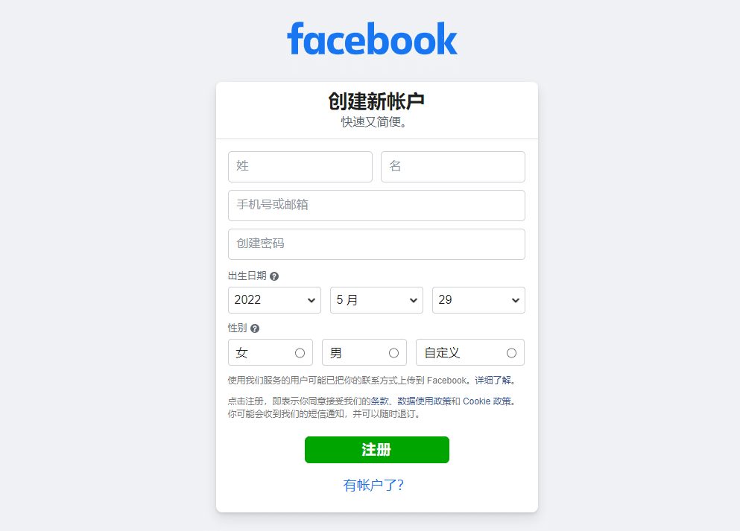Expand the month dropdown showing 5月
The image size is (740, 531).
376,300
